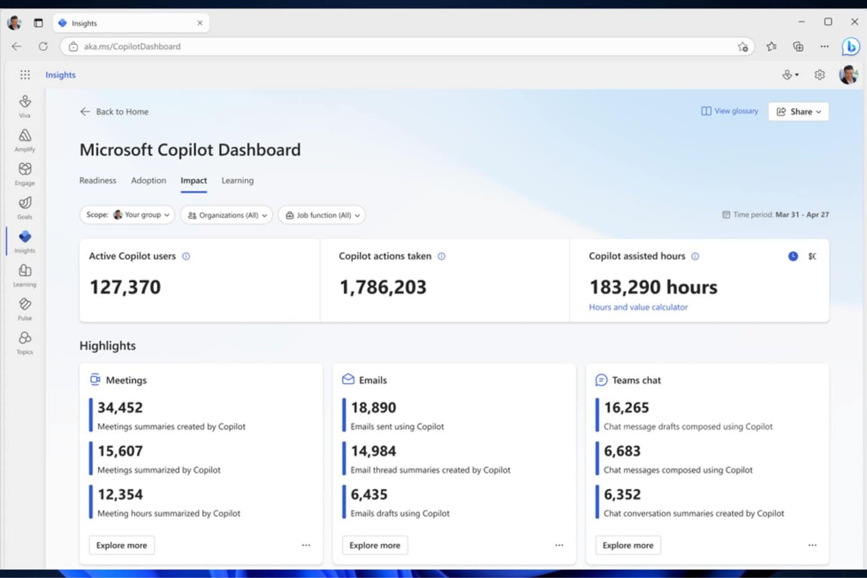
Task: Click 14,984 email thread summaries value
Action: coord(374,451)
